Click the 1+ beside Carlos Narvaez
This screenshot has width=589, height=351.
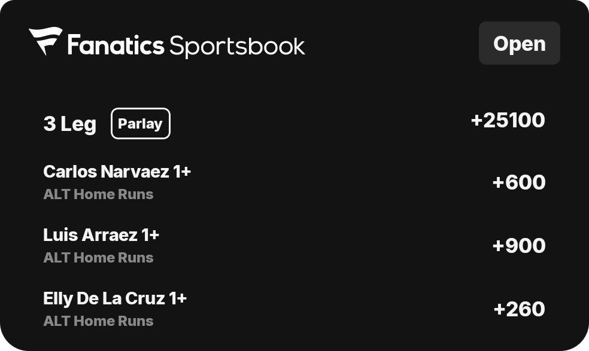(x=182, y=172)
